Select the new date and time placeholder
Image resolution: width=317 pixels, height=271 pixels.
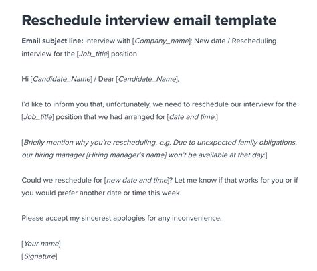(137, 180)
